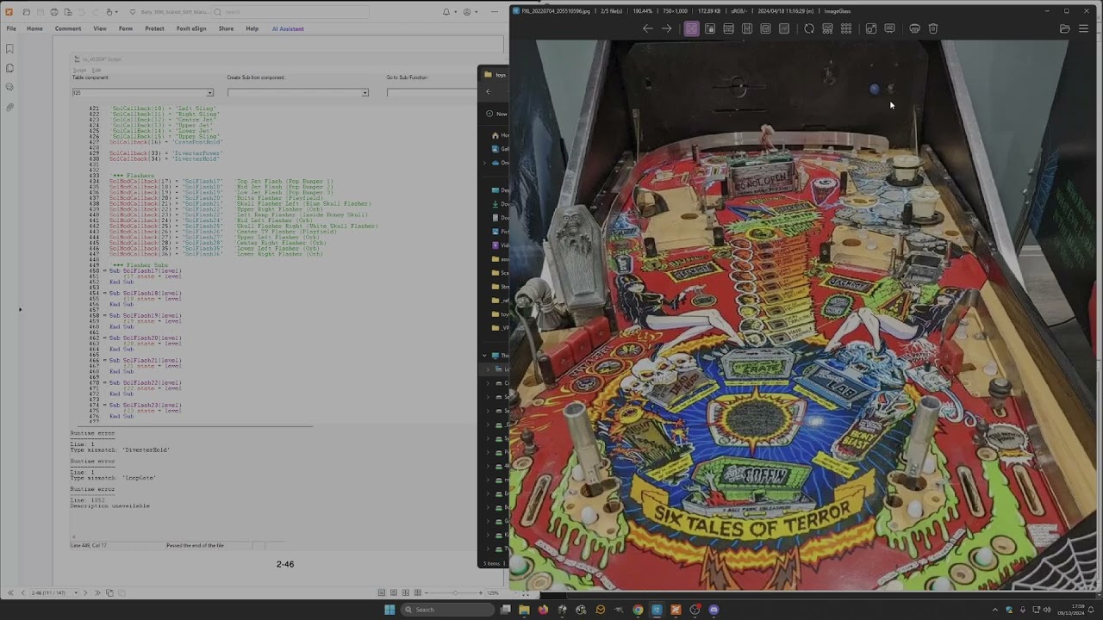Click the back arrow in file explorer
1103x620 pixels.
pyautogui.click(x=489, y=91)
